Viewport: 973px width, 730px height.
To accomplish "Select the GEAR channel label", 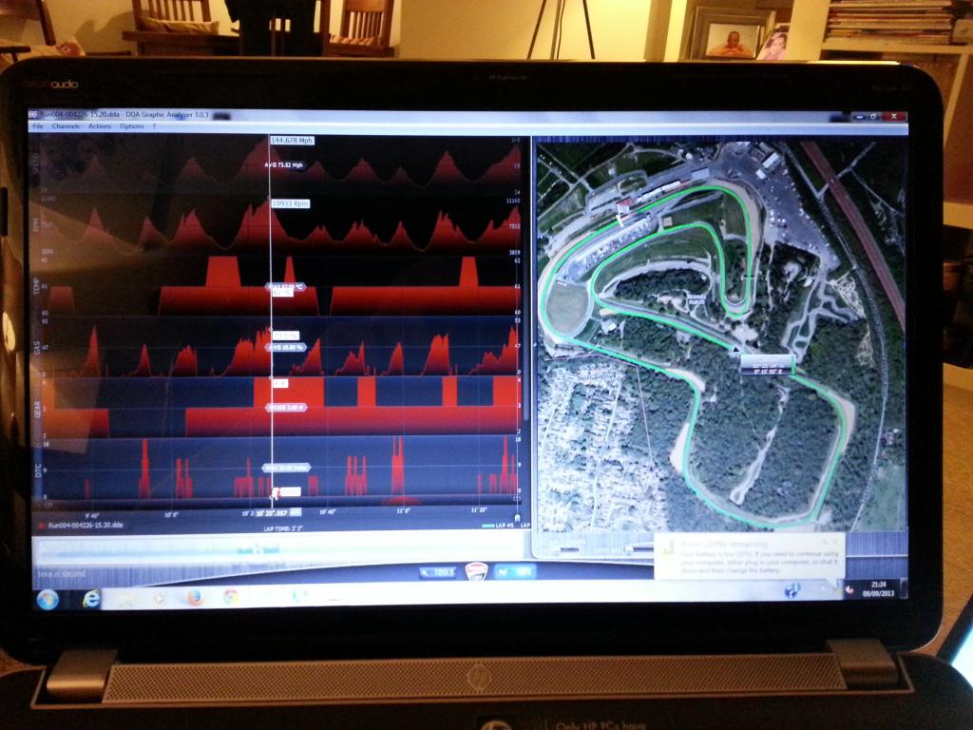I will click(x=36, y=410).
